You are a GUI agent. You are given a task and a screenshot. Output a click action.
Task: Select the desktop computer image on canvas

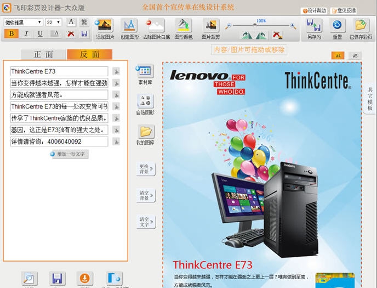265,210
